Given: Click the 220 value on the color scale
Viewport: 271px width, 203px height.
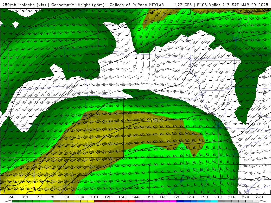Looking at the screenshot, I should [x=245, y=197].
